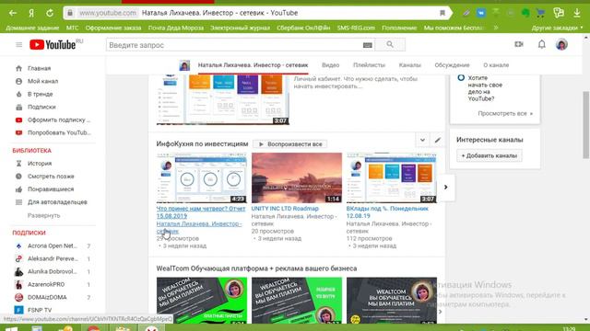Open Почта Деда Мороза bookmark
Viewport: 590px width, 331px height.
point(176,28)
